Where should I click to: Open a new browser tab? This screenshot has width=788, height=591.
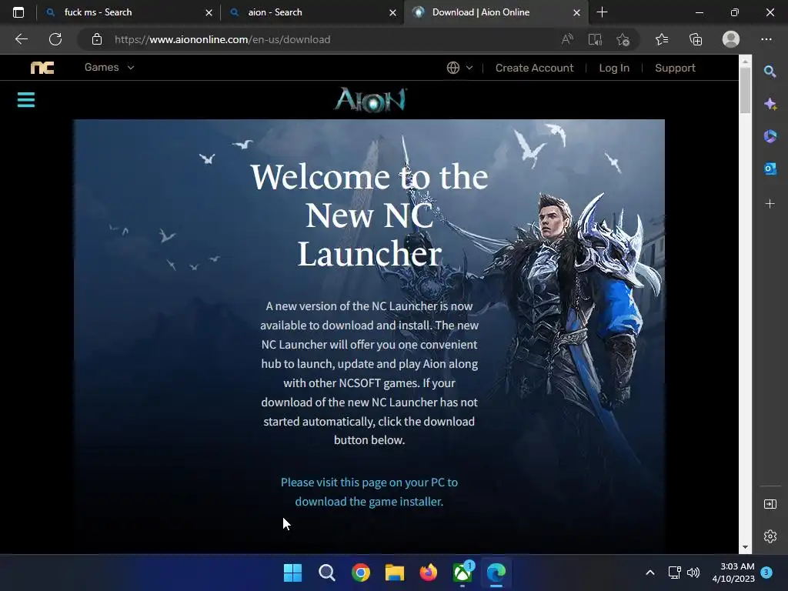[602, 12]
